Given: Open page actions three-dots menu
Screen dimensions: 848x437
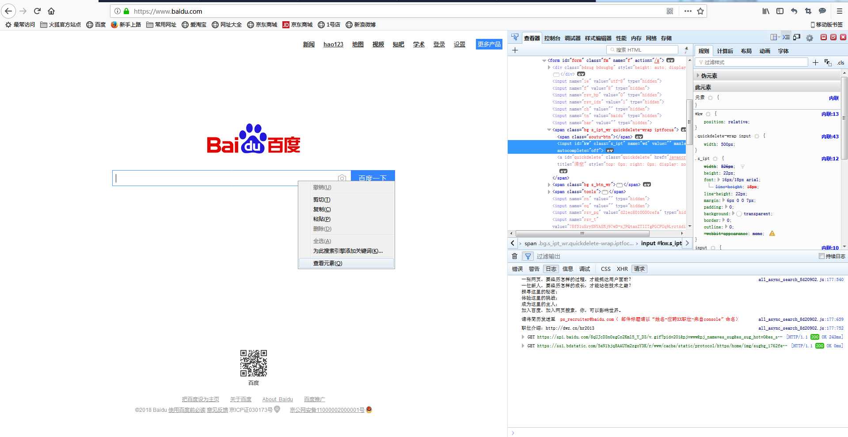Looking at the screenshot, I should point(688,11).
